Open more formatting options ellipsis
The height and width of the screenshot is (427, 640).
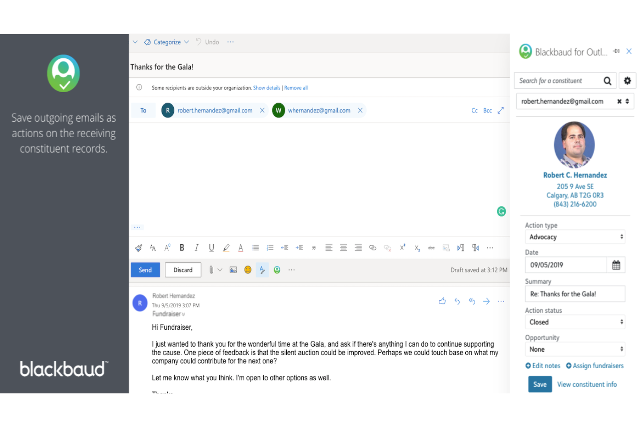point(490,248)
